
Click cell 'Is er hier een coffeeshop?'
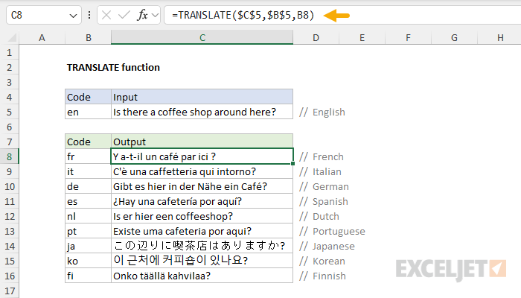coord(202,217)
